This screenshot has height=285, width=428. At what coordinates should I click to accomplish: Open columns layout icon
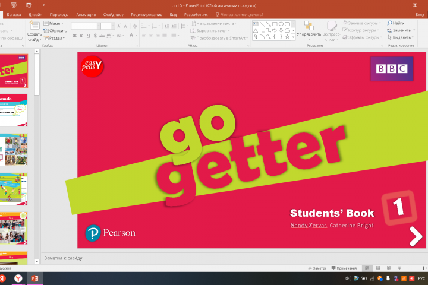[175, 36]
